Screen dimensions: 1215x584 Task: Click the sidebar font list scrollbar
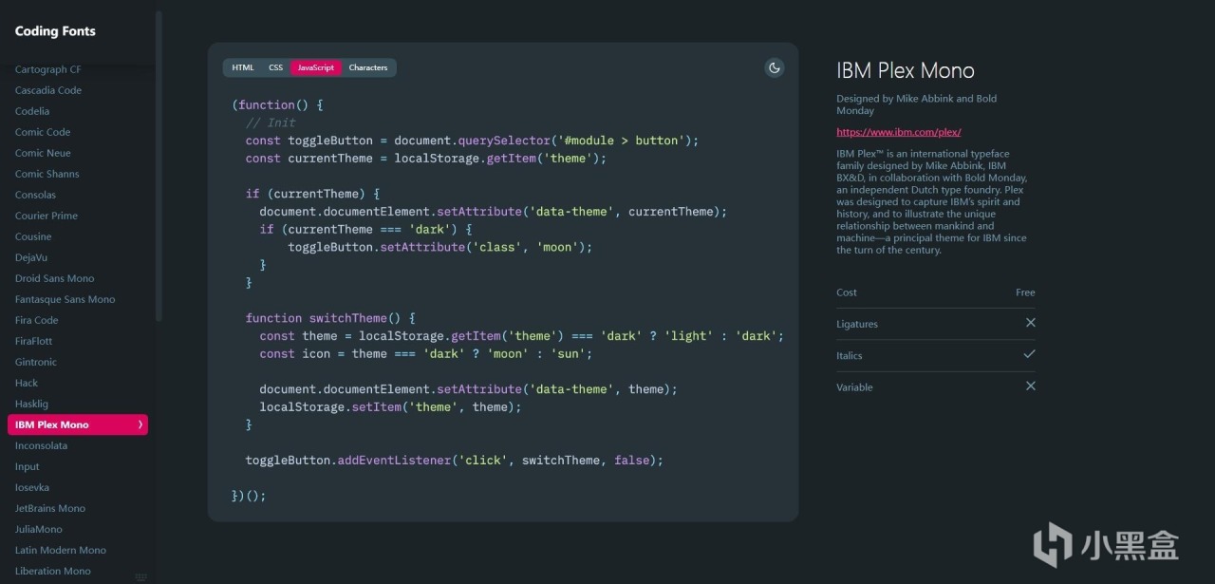pyautogui.click(x=159, y=166)
